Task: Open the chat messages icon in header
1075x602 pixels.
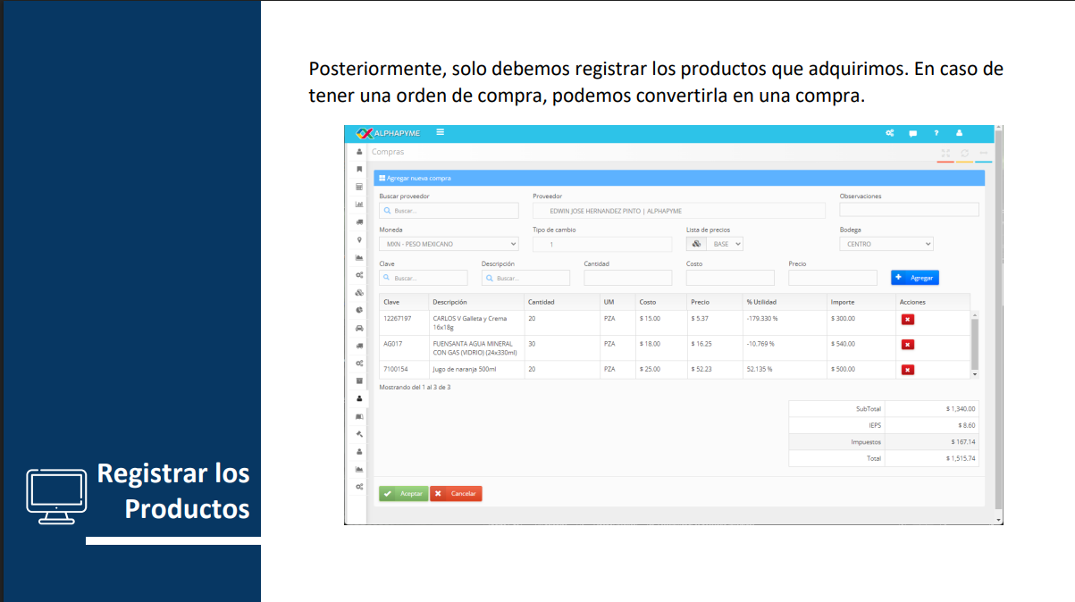Action: point(912,133)
